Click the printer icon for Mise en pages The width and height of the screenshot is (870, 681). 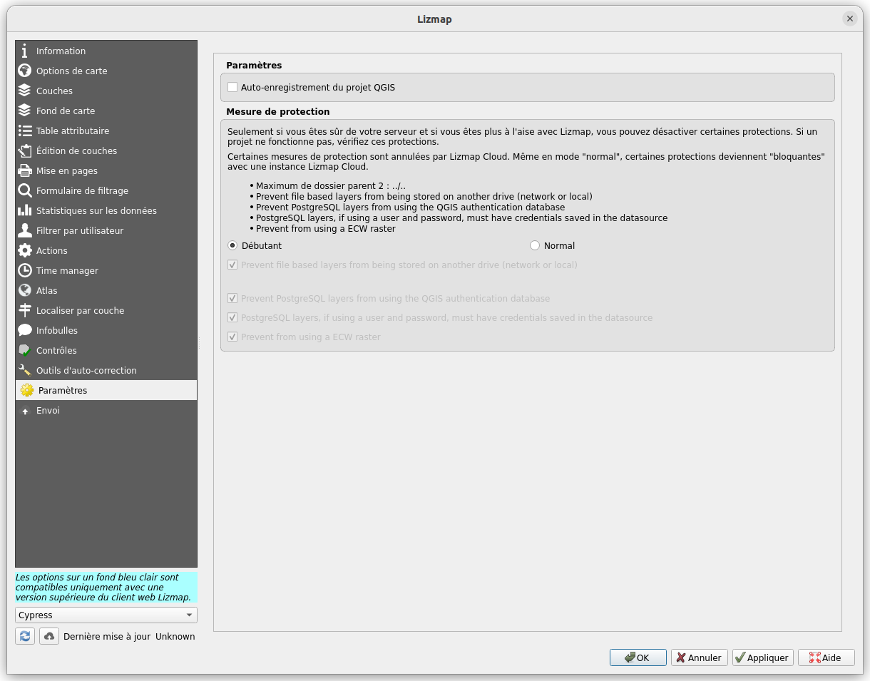point(25,170)
